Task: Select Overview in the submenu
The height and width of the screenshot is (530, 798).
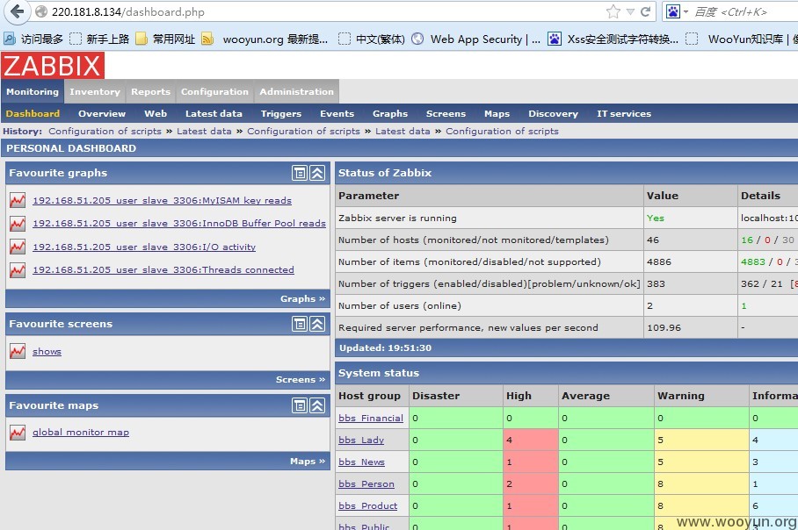Action: coord(102,114)
